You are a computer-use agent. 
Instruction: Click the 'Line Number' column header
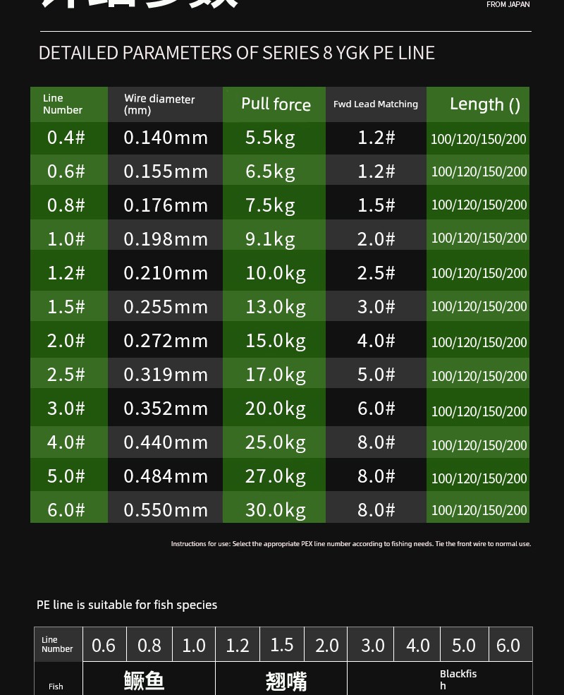click(68, 104)
